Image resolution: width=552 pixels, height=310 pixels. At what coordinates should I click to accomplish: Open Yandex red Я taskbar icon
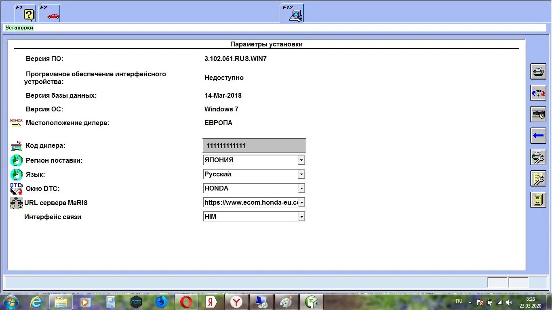click(211, 302)
